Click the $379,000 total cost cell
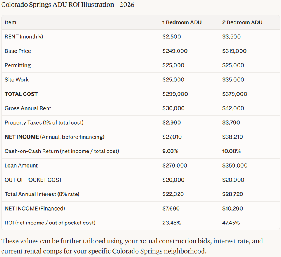 click(234, 94)
